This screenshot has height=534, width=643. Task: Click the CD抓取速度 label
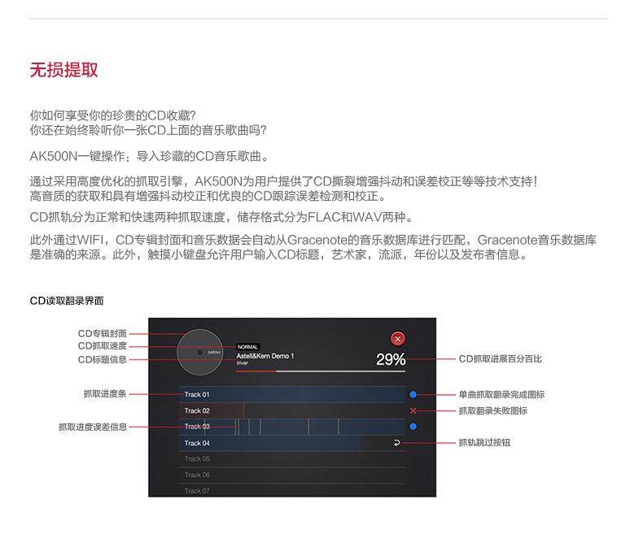tap(102, 346)
